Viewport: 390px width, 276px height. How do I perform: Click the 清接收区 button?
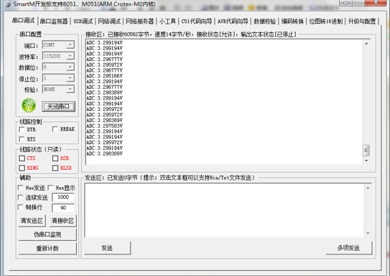click(x=62, y=221)
